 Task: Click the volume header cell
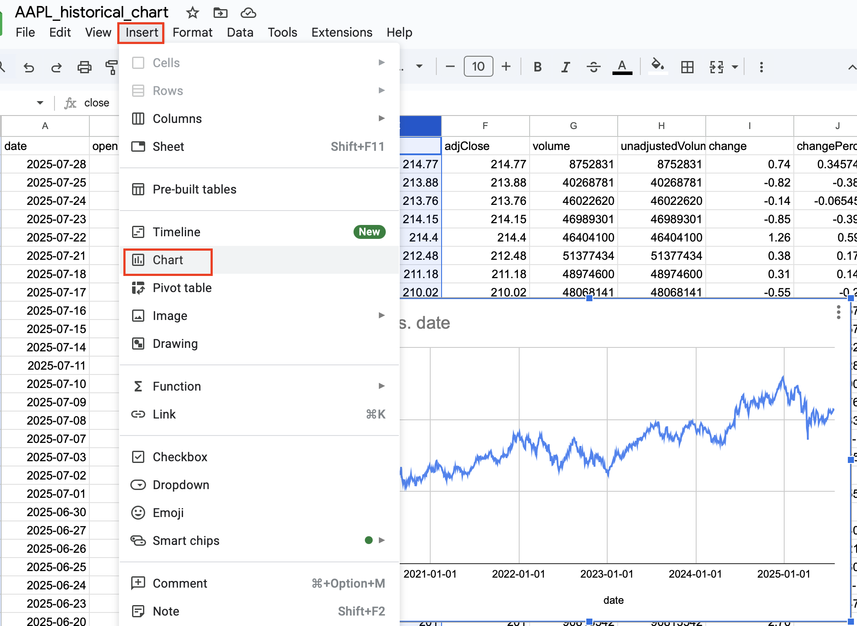click(x=573, y=146)
